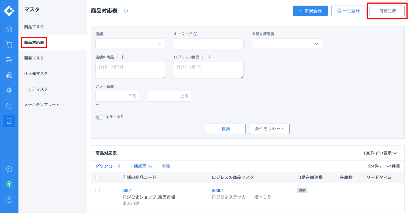Open the history clock icon
409x213 pixels.
pos(9,105)
